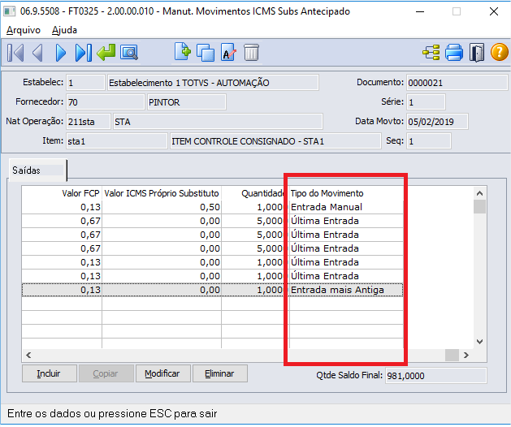Screen dimensions: 511x427
Task: Click the modify record pencil icon
Action: [x=228, y=53]
